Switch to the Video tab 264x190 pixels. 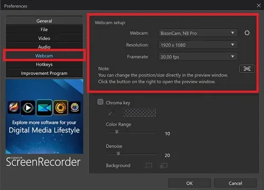pyautogui.click(x=44, y=38)
